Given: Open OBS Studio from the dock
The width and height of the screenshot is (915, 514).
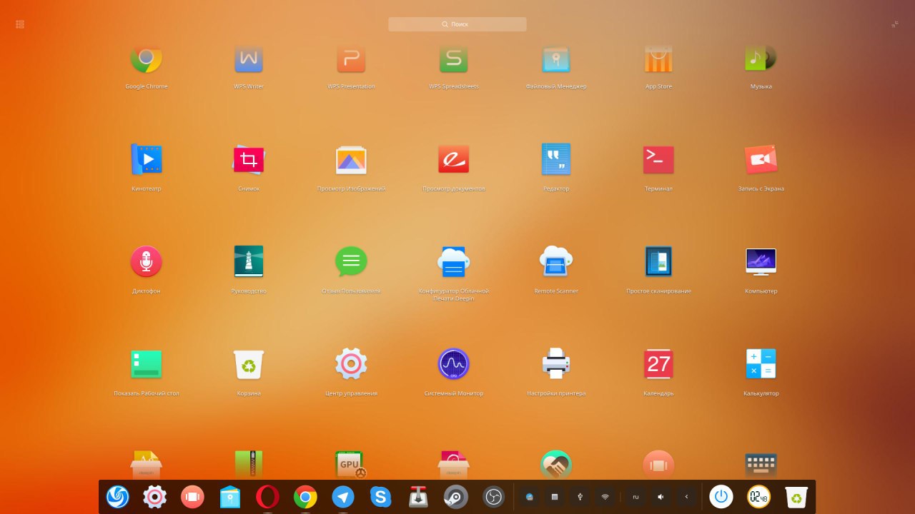Looking at the screenshot, I should coord(494,497).
